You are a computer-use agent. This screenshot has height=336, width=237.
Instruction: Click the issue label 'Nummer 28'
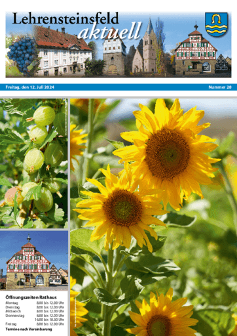(220, 87)
